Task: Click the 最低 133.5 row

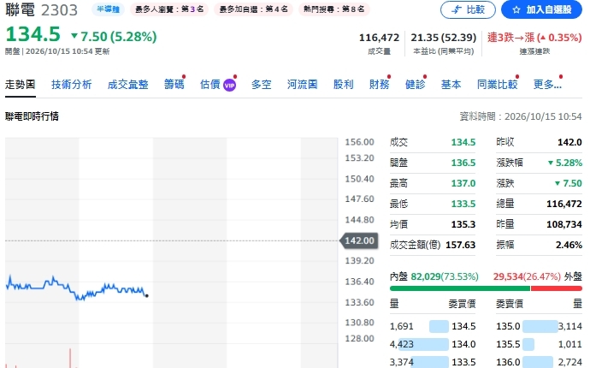Action: pos(433,204)
